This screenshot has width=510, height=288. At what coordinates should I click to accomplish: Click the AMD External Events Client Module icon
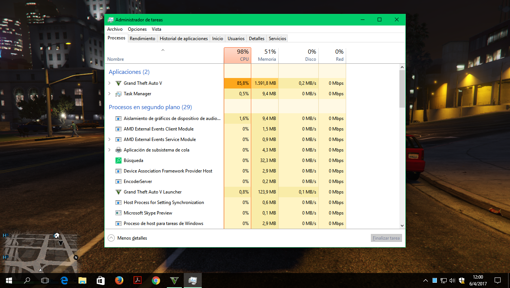click(x=118, y=129)
